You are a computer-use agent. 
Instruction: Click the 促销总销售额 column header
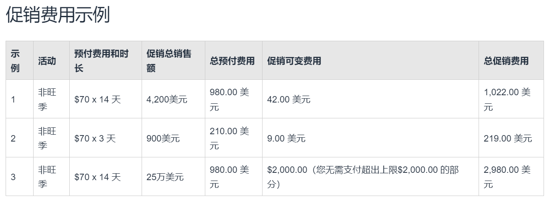click(x=169, y=60)
